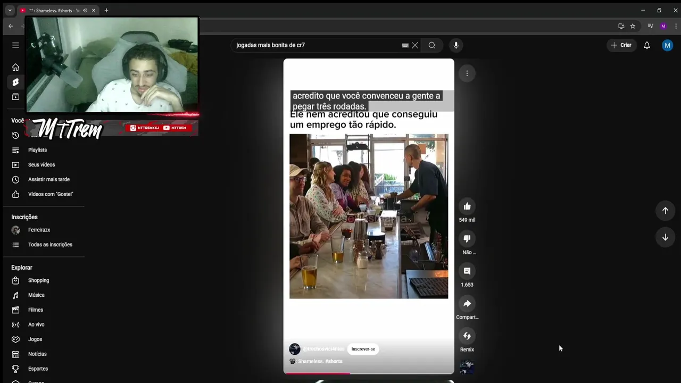Go to the next Short
The height and width of the screenshot is (383, 681).
[x=665, y=237]
